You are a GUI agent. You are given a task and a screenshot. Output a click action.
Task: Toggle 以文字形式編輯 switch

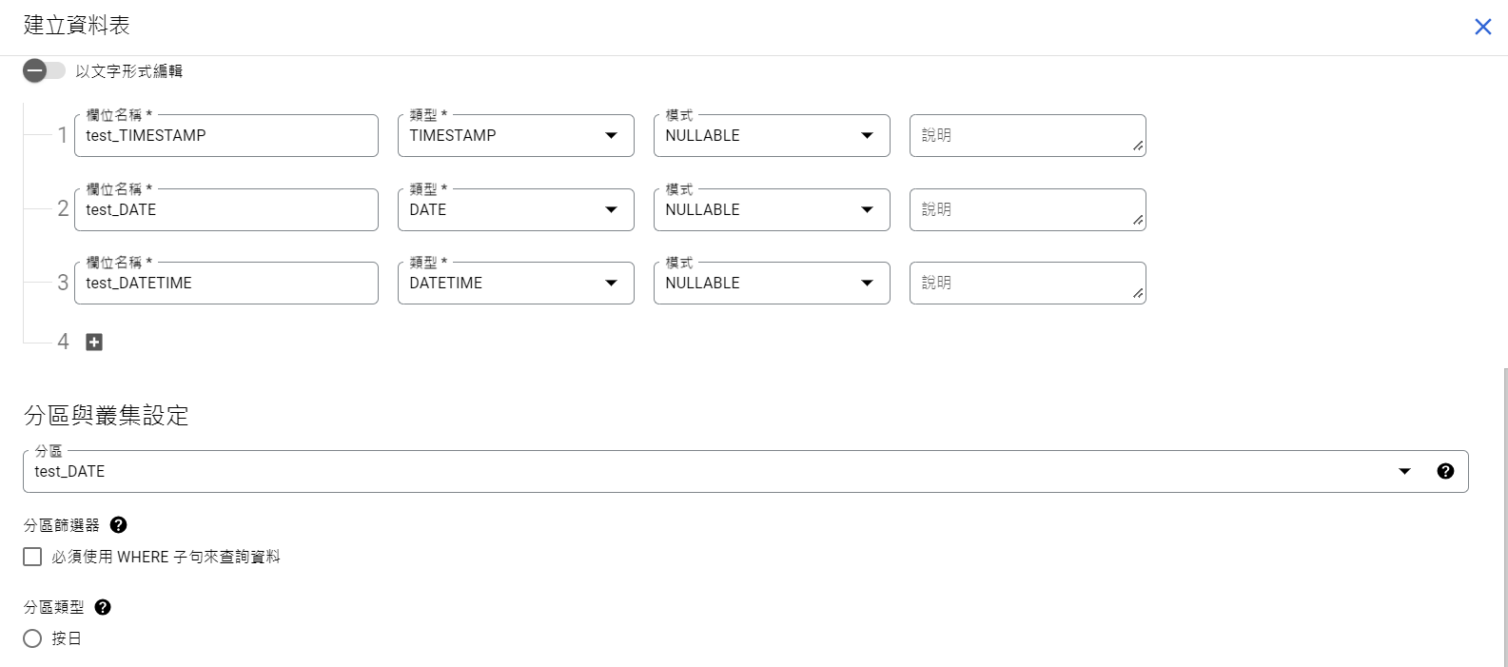pyautogui.click(x=43, y=71)
